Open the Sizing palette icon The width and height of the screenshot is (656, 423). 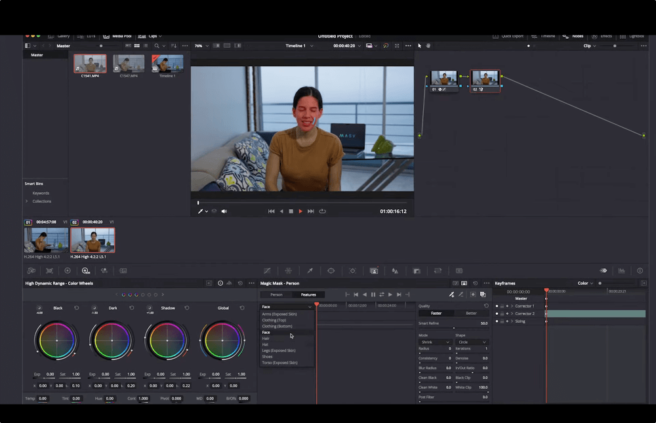(x=438, y=271)
